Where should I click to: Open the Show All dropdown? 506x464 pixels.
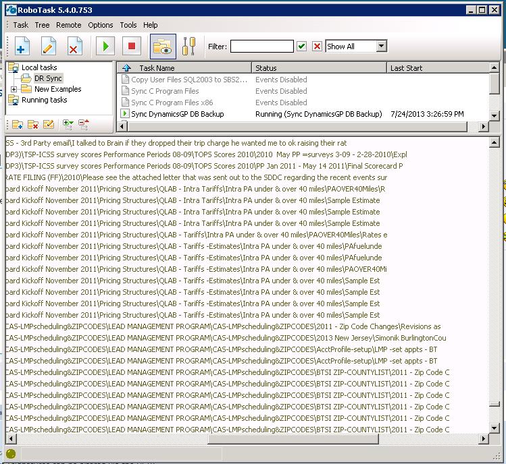coord(382,46)
